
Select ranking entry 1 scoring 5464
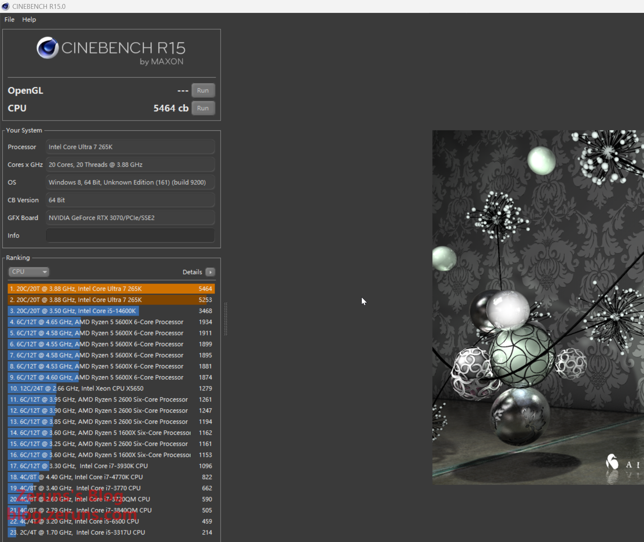pyautogui.click(x=111, y=289)
